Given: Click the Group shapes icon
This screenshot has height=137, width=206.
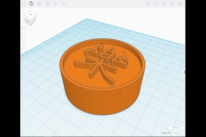Looking at the screenshot, I should pos(156,3).
